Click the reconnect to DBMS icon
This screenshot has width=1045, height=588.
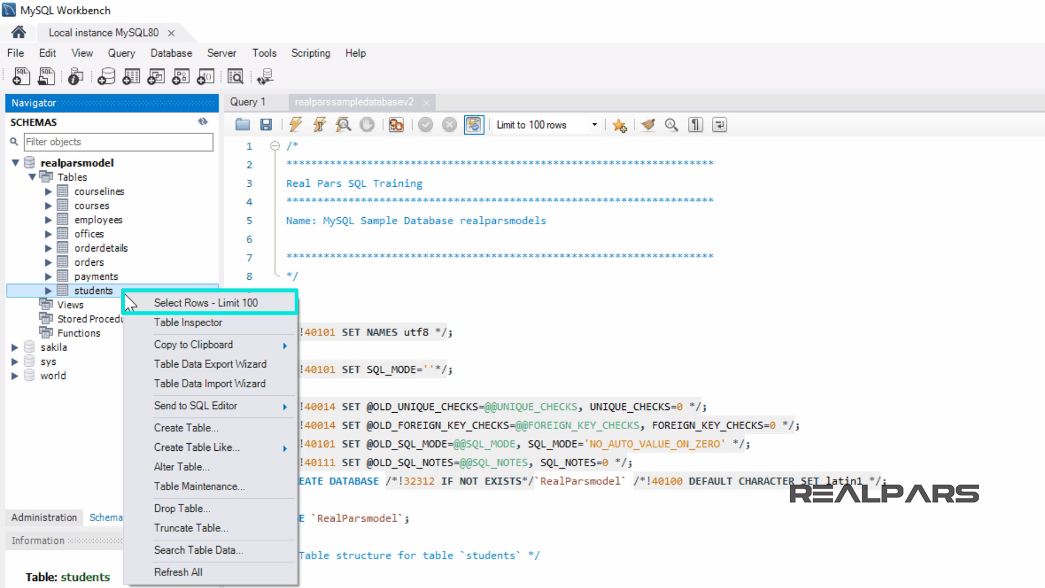(x=265, y=77)
